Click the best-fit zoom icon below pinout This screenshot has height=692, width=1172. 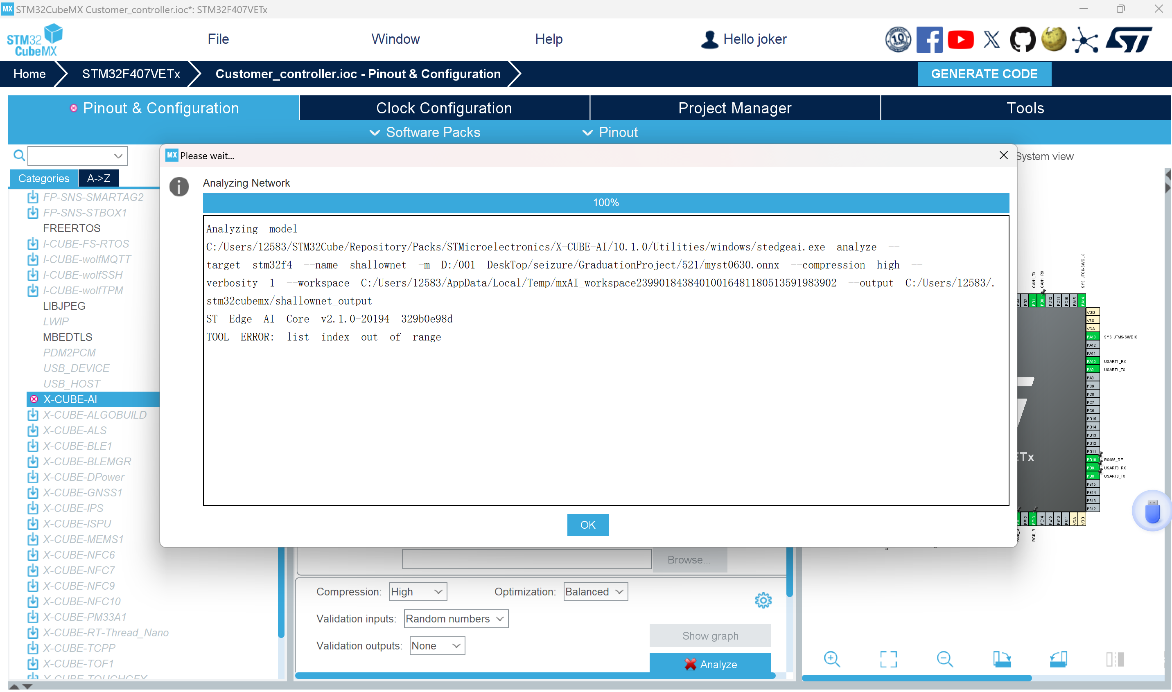(x=888, y=659)
